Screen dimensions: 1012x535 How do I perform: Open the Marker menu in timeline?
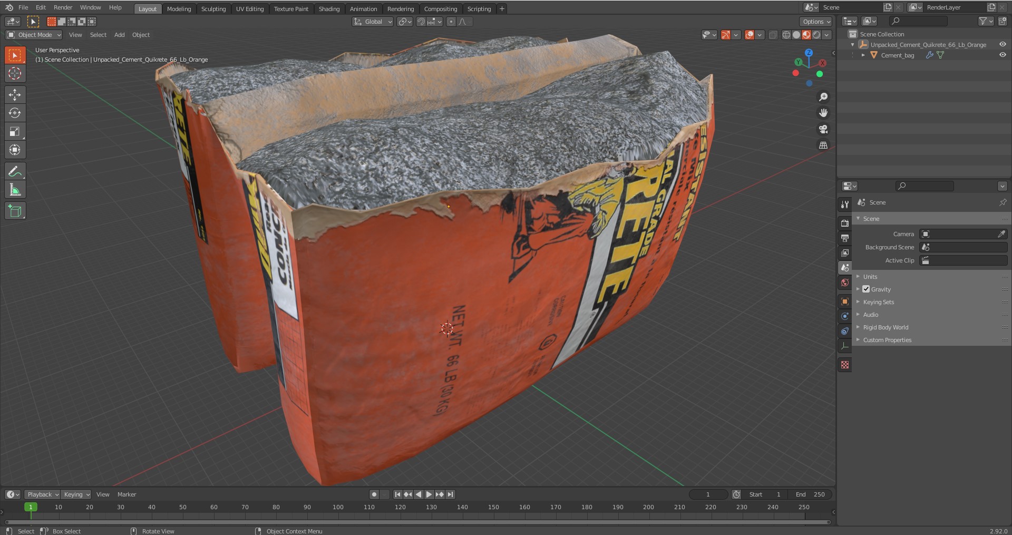coord(126,494)
